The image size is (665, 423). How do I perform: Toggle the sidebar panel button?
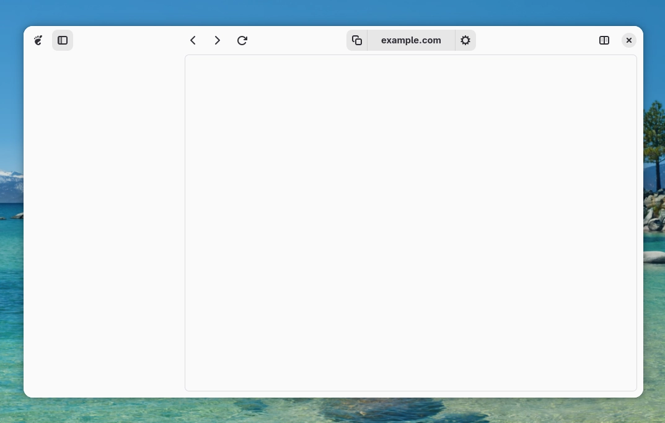pos(63,40)
